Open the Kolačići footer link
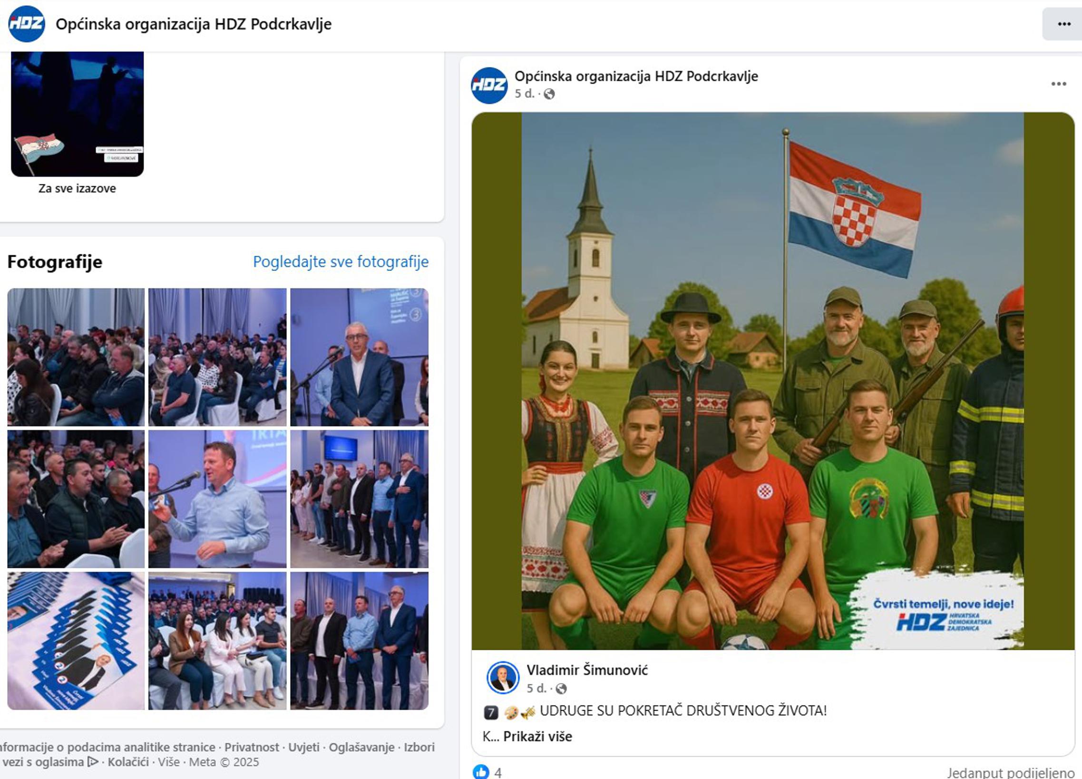The height and width of the screenshot is (779, 1082). 128,762
